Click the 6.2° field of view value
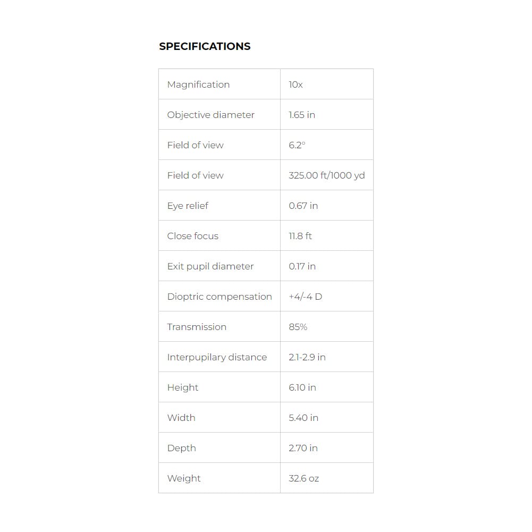Screen dimensions: 532x532 [297, 145]
